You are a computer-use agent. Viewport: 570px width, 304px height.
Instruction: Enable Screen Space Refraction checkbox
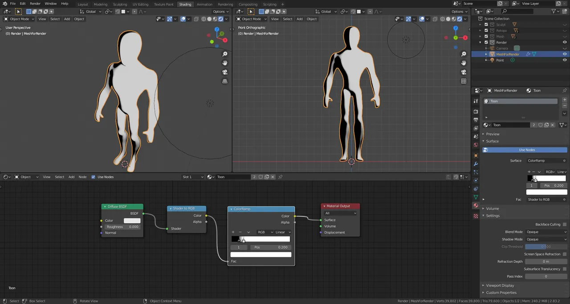coord(565,254)
